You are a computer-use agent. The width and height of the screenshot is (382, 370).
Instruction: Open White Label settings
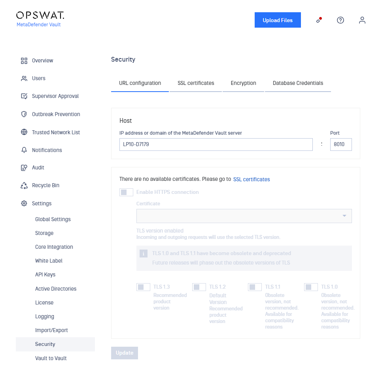pos(49,261)
